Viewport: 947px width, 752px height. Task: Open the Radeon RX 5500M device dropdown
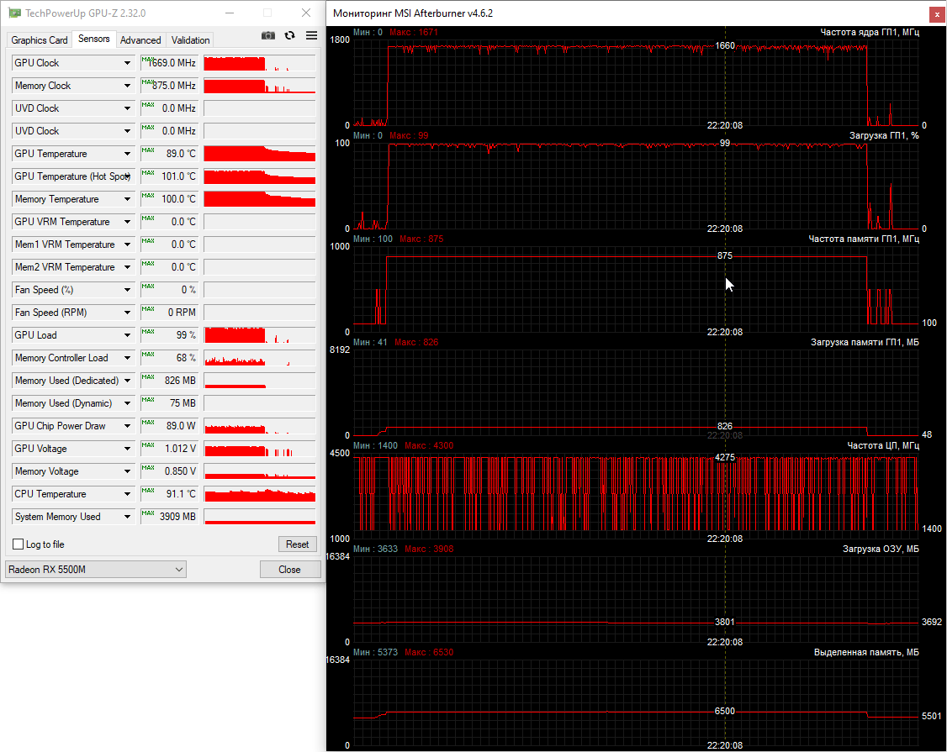click(96, 570)
